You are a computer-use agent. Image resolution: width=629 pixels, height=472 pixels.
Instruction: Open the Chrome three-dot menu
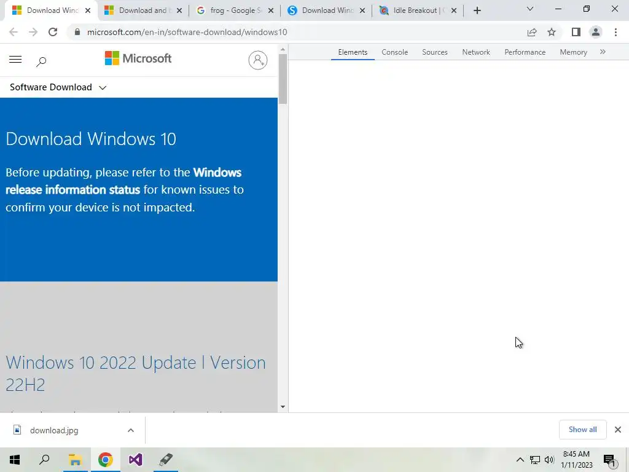[615, 32]
